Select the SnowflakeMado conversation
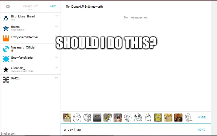Viewport: 217px width, 136px height. [x=31, y=59]
